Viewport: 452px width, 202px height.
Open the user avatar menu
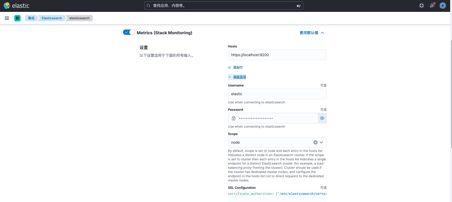pyautogui.click(x=443, y=6)
